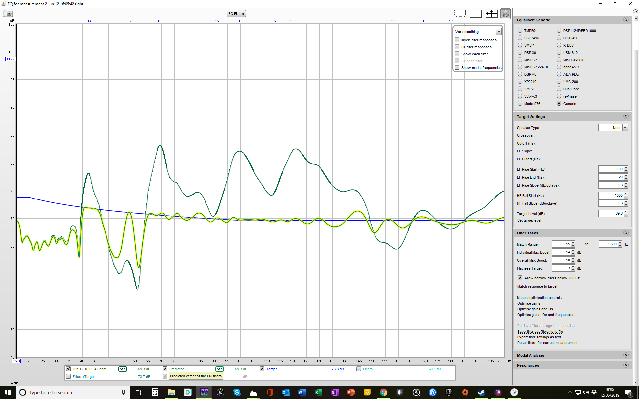Image resolution: width=639 pixels, height=399 pixels.
Task: Select the MiniDSP 2x4 HD equaliser
Action: click(x=520, y=67)
